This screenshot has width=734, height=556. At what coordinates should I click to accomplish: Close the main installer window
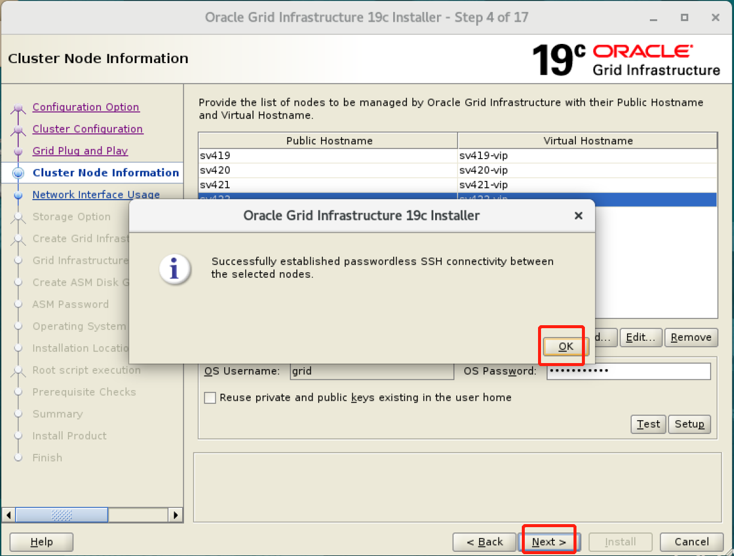715,17
